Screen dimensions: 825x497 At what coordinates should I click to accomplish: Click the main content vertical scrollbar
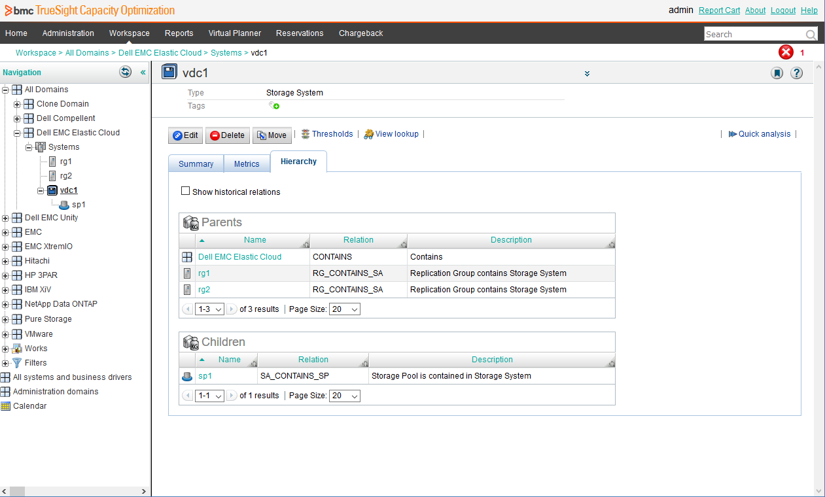(820, 279)
